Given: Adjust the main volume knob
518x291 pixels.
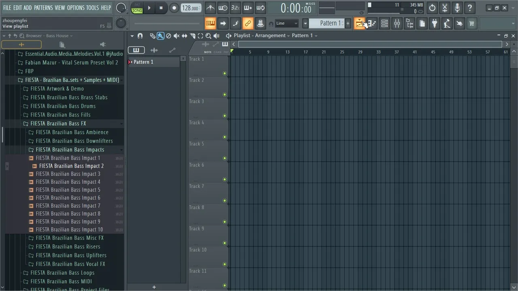Looking at the screenshot, I should point(121,8).
